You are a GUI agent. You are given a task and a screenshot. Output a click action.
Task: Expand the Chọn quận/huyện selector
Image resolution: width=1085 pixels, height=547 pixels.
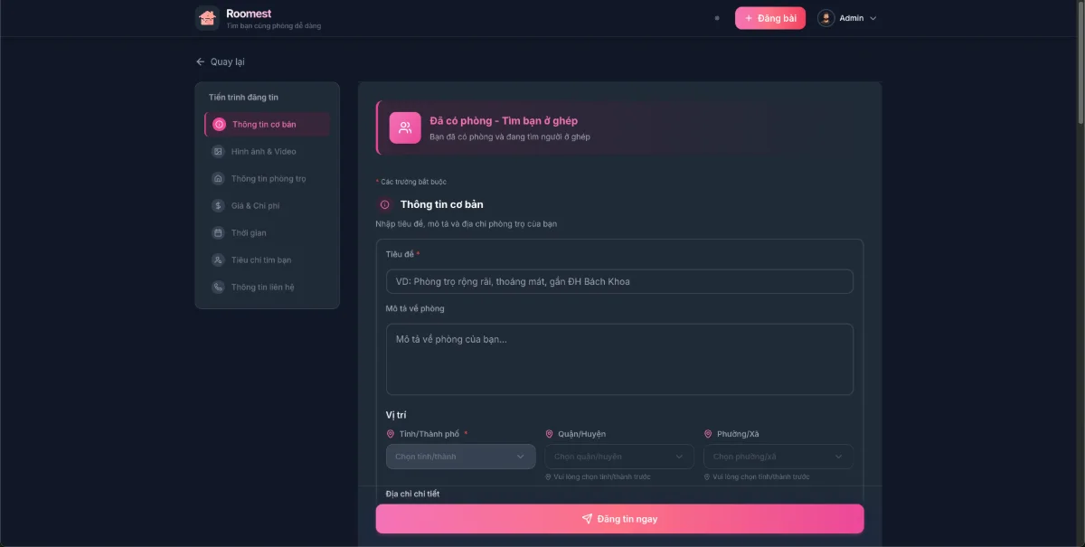coord(618,457)
